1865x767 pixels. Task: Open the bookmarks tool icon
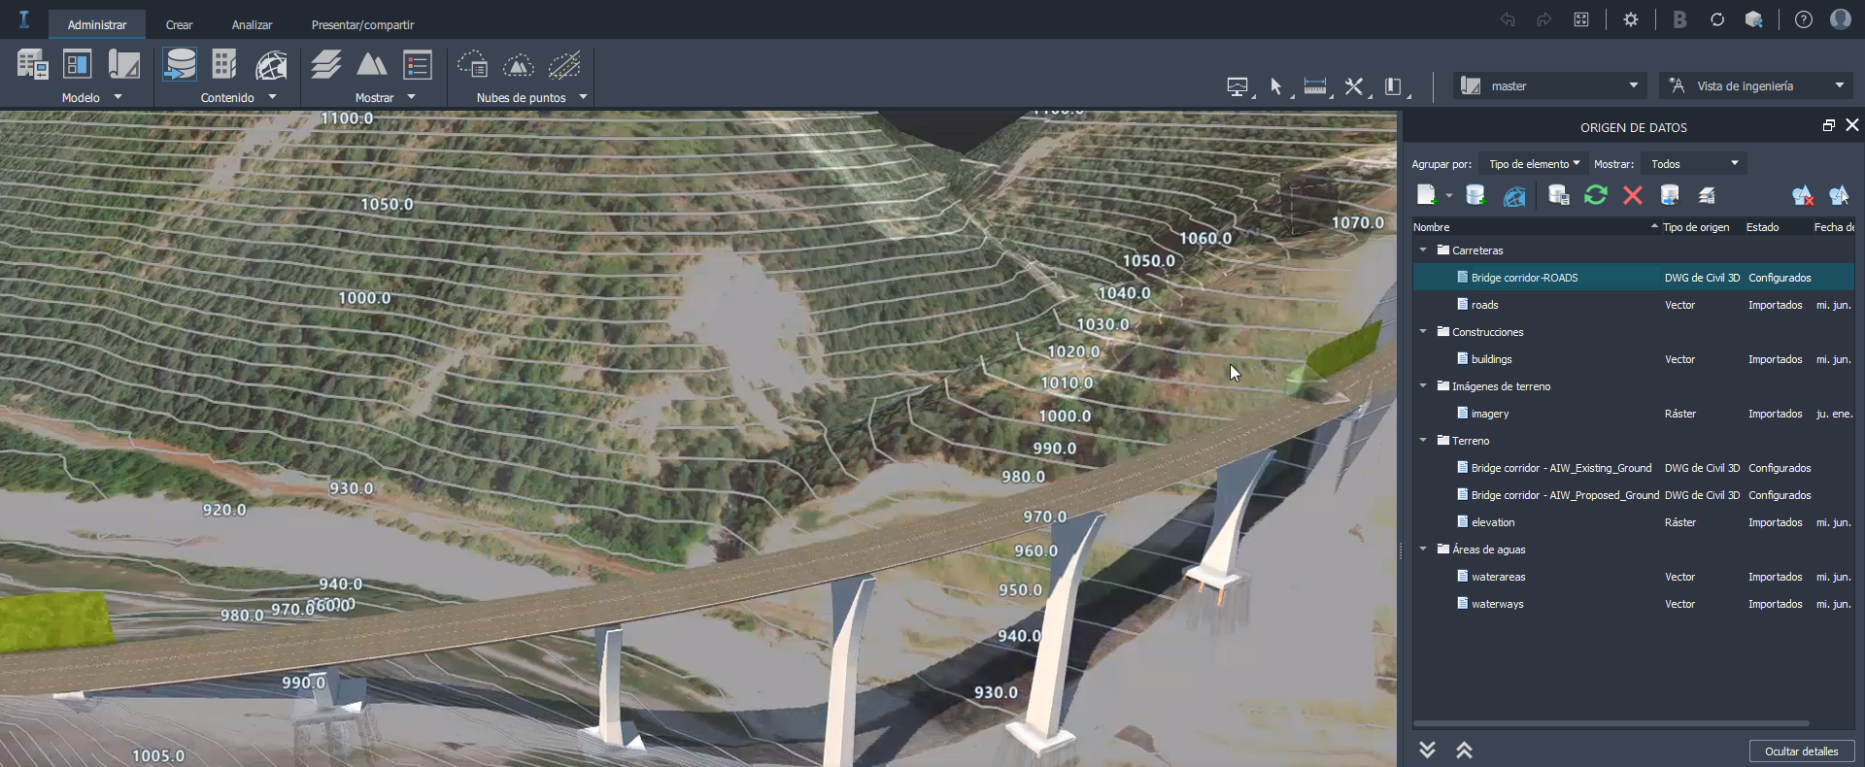click(1393, 86)
